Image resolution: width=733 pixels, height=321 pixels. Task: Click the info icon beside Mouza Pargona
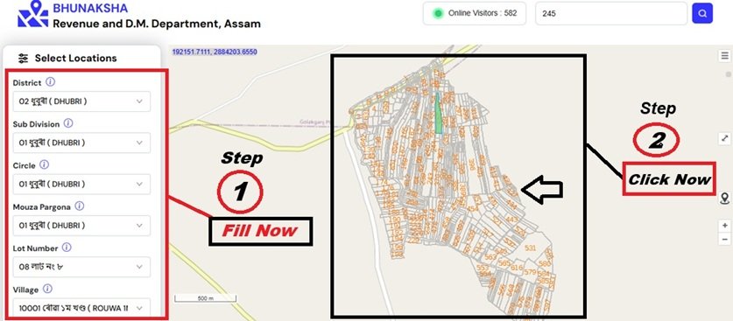(80, 206)
